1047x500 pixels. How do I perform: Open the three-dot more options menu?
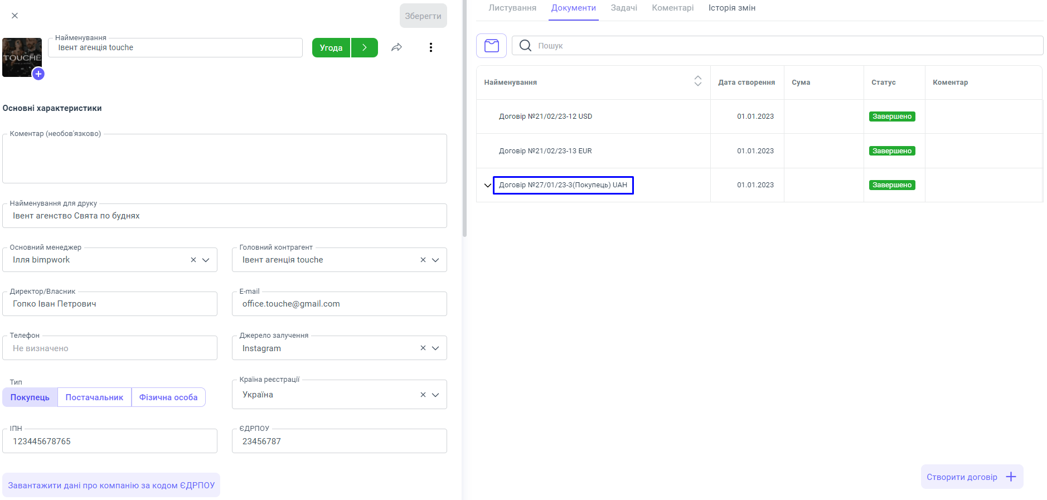tap(430, 47)
